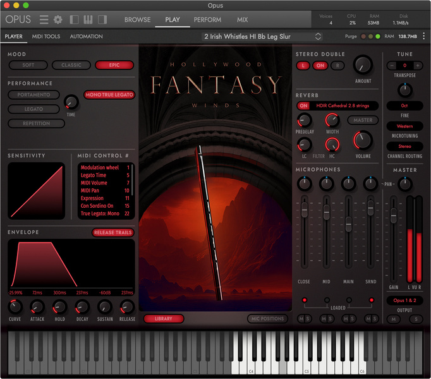The height and width of the screenshot is (379, 431).
Task: Click the master output M button
Action: tap(394, 319)
